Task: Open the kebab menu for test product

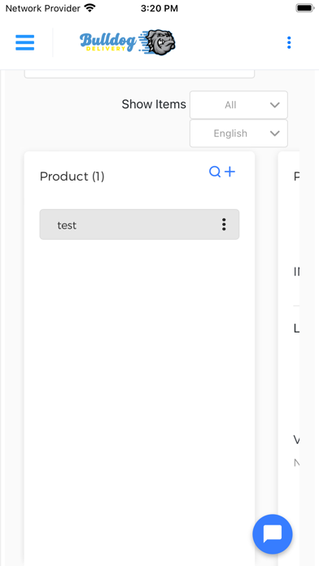Action: (224, 224)
